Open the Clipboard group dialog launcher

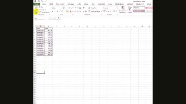pyautogui.click(x=50, y=15)
